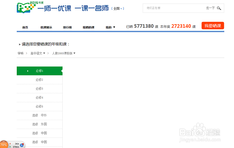This screenshot has width=234, height=148.
Task: Click the 云一下 search button
Action: coord(210,8)
